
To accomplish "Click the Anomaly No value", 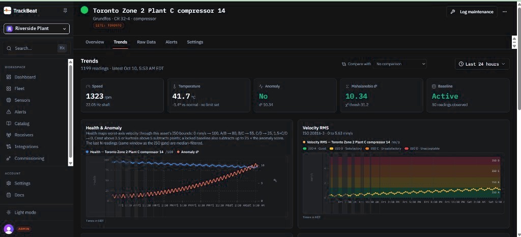I will (263, 96).
